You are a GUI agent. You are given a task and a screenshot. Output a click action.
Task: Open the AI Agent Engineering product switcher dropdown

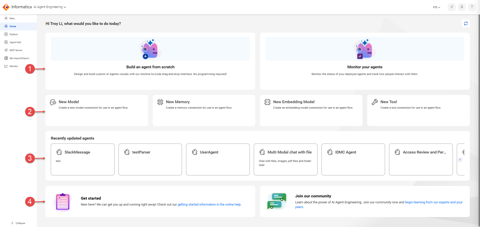50,7
